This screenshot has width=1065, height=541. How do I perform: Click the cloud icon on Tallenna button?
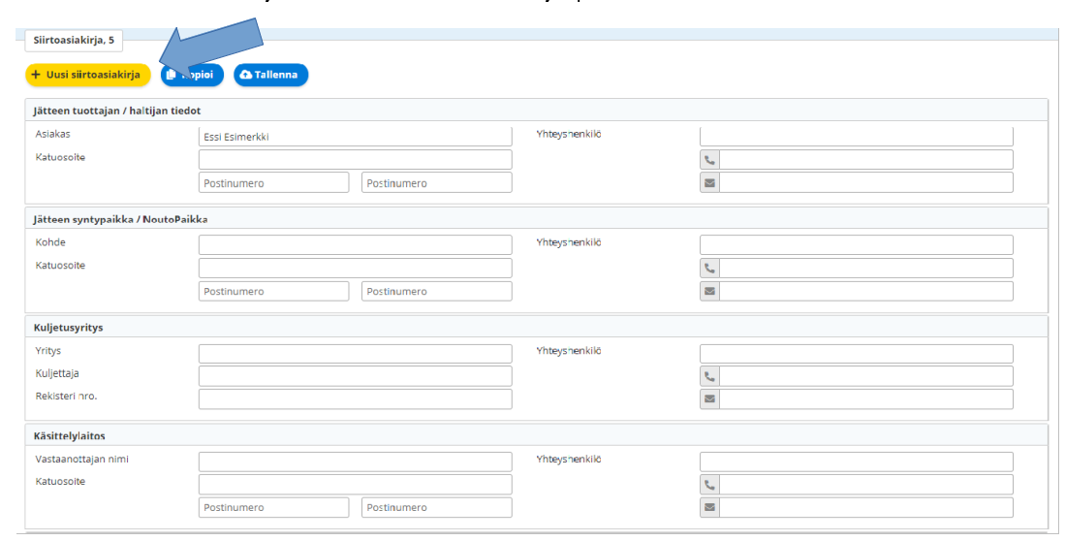(x=246, y=75)
